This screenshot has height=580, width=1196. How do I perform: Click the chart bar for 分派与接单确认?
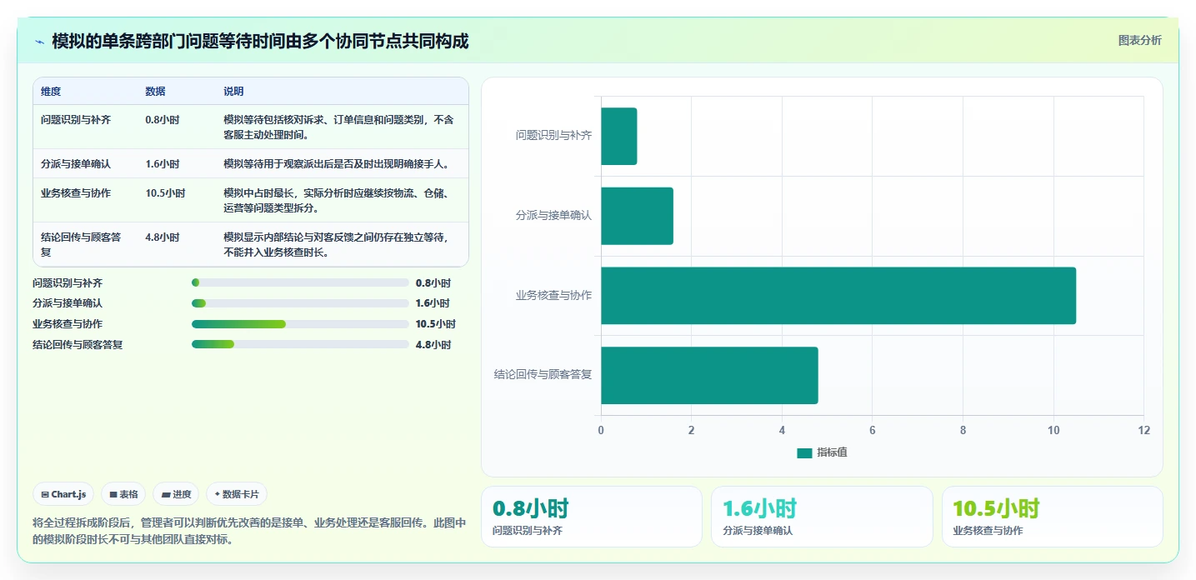coord(637,216)
